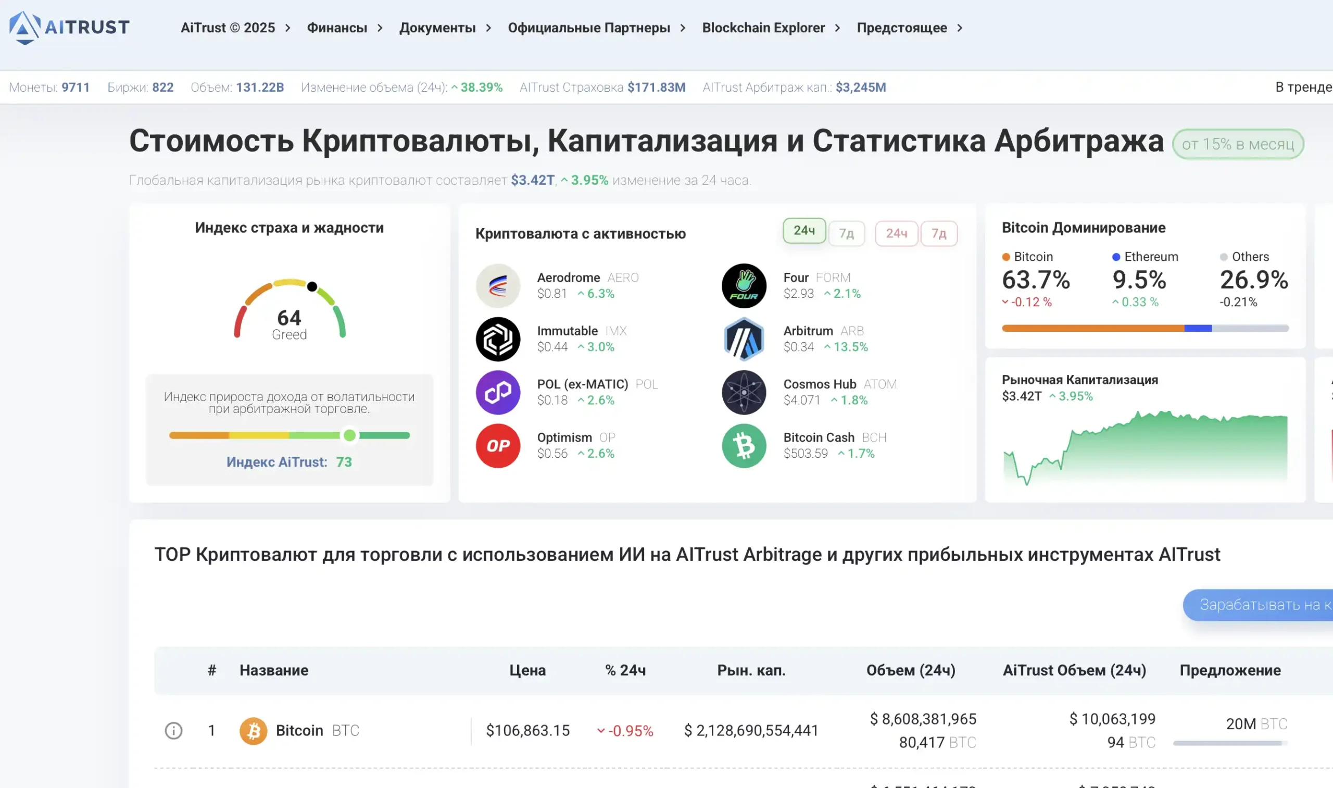Expand chevron next to Blockchain Explorer
Image resolution: width=1333 pixels, height=788 pixels.
point(837,28)
